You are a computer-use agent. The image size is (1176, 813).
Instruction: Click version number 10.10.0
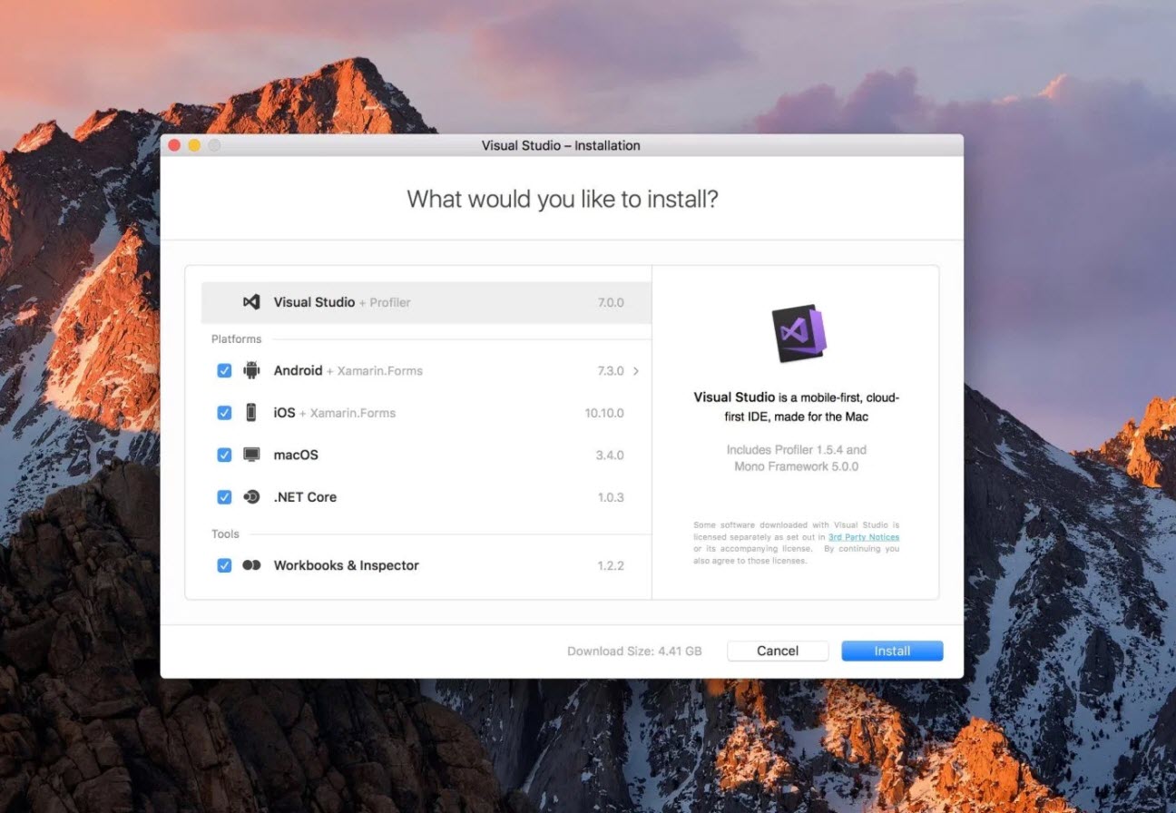pos(604,413)
